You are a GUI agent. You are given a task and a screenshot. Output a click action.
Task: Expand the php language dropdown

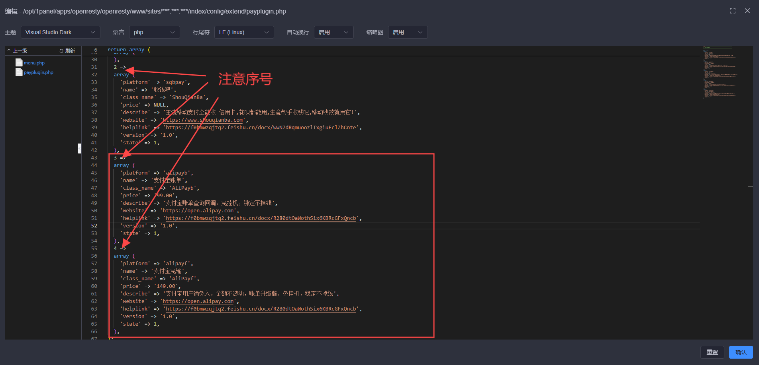point(154,32)
